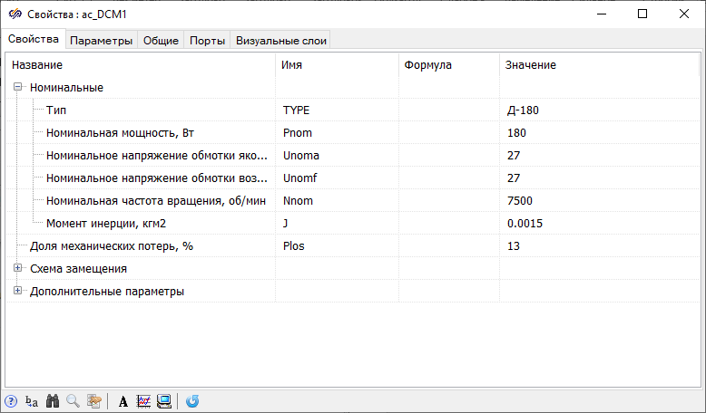Click the magnifying glass icon
The height and width of the screenshot is (413, 706).
coord(73,401)
